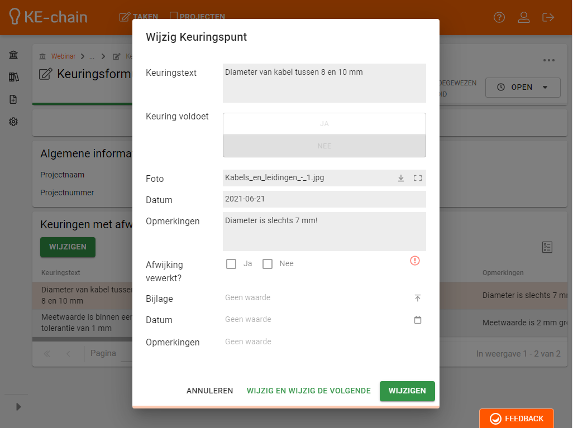Download the Kabels_en_leidingen photo file

click(400, 179)
